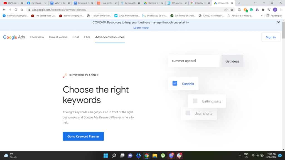Enable the Jean shorts keyword
The height and width of the screenshot is (160, 285).
tap(188, 113)
